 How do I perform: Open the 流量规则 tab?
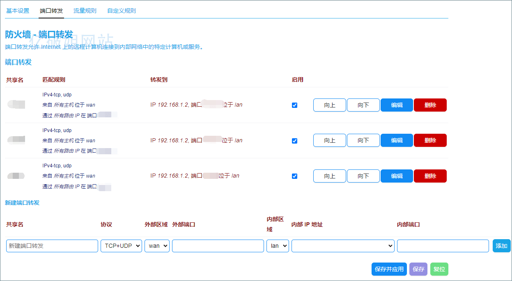tap(85, 11)
